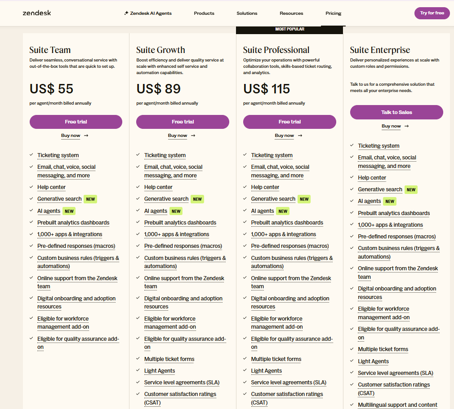This screenshot has width=454, height=409.
Task: Click NEW badge beside Suite Enterprise AI agents
Action: (390, 201)
